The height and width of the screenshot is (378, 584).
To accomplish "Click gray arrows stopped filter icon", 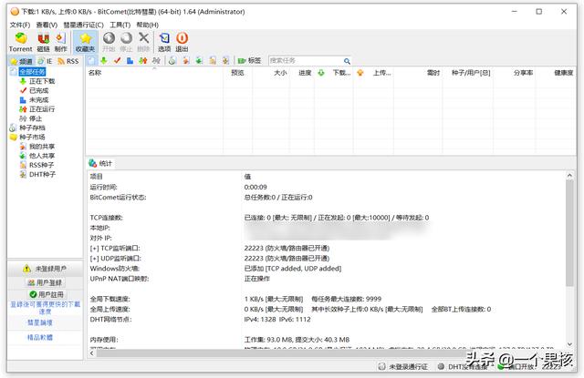I will coord(156,60).
